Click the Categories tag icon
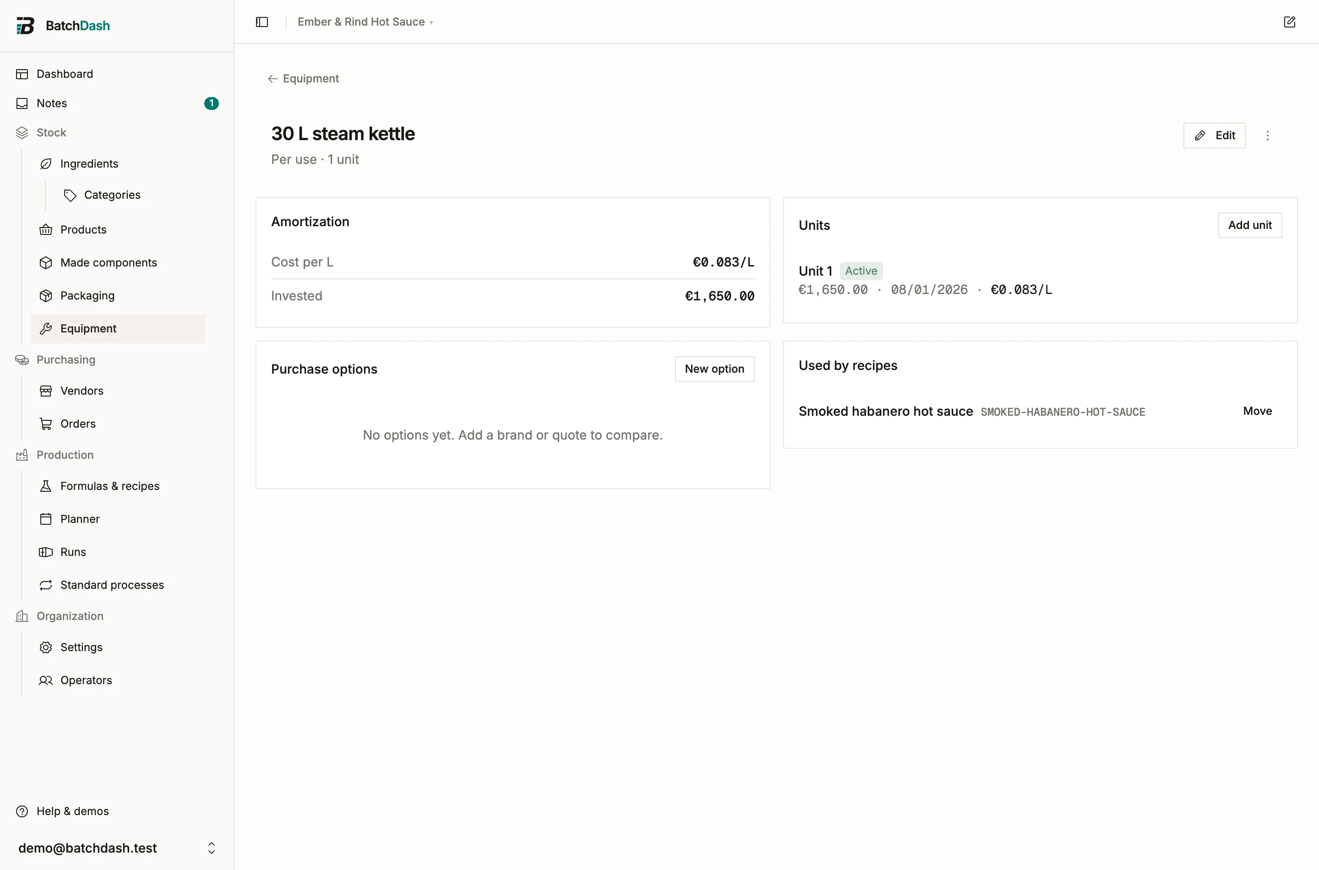 click(70, 195)
